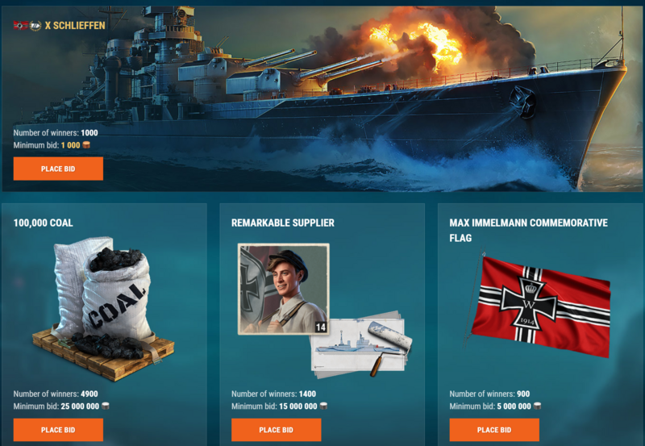Place a bid on the Max Immelmann flag
The image size is (645, 446).
[494, 430]
